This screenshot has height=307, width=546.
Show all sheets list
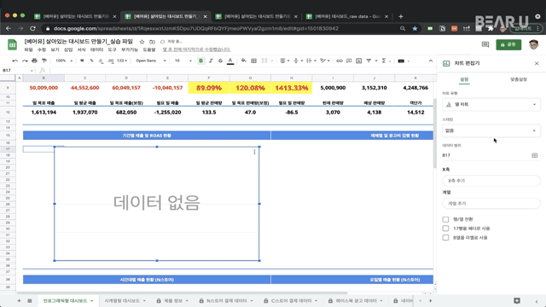point(30,301)
